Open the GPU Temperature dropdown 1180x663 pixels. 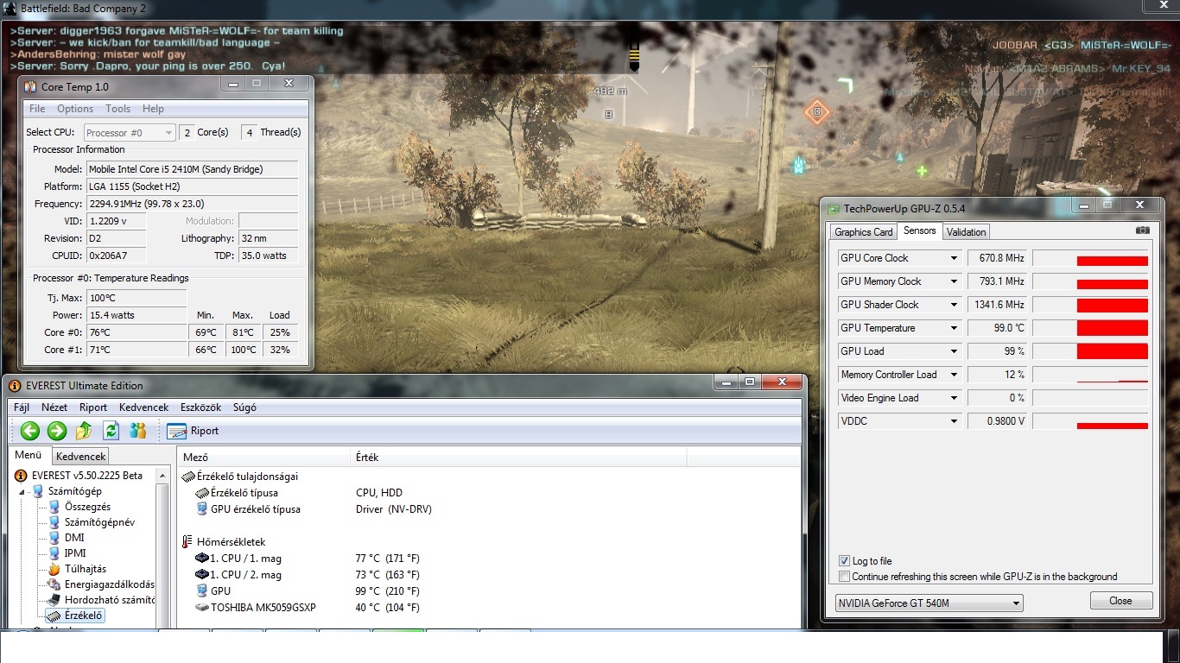pyautogui.click(x=954, y=328)
